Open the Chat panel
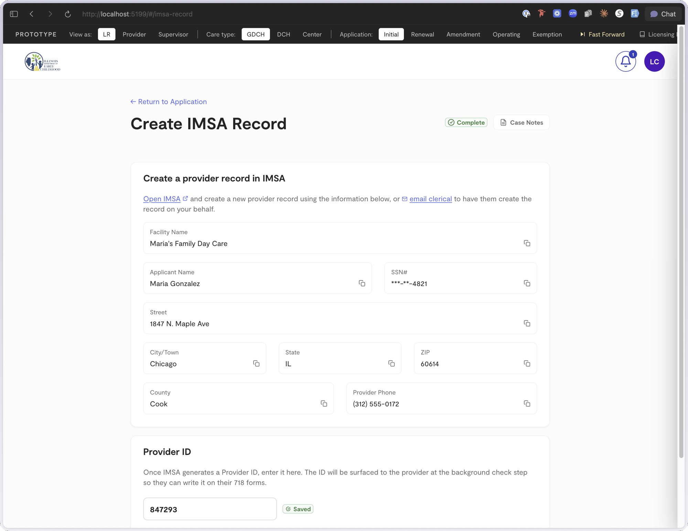688x531 pixels. pyautogui.click(x=663, y=14)
